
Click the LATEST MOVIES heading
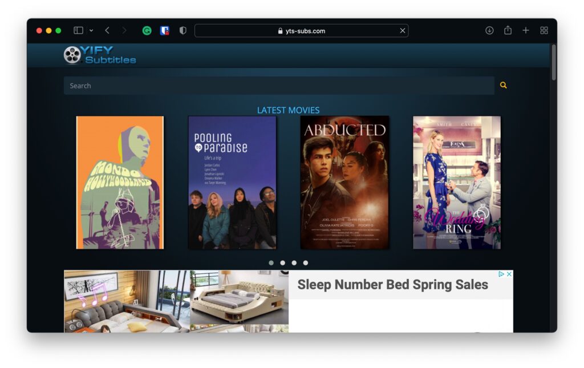[x=288, y=110]
